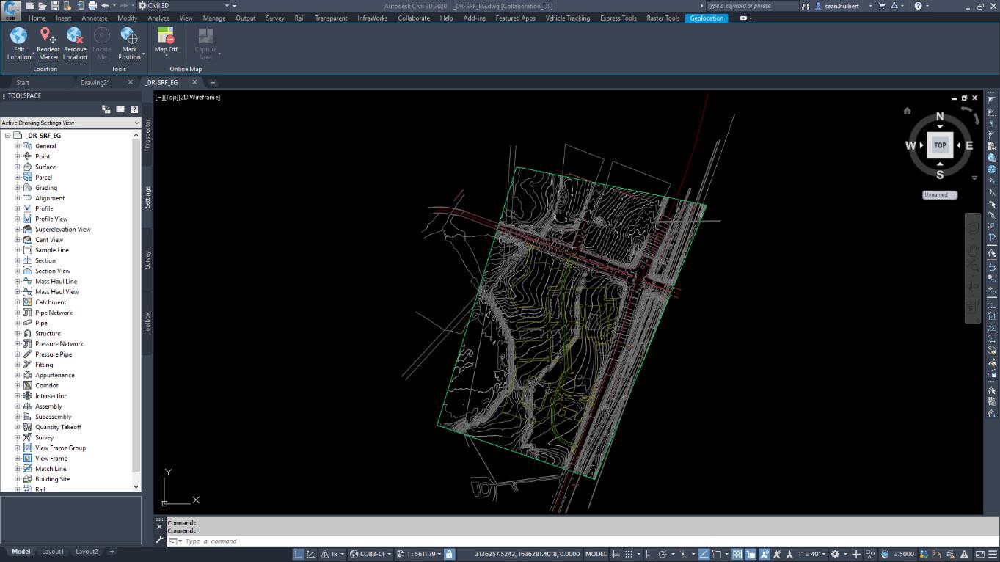The width and height of the screenshot is (1000, 562).
Task: Open the Map Off dropdown arrow
Action: coord(166,56)
